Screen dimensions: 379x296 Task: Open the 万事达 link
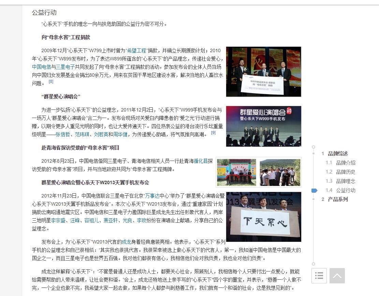[152, 196]
